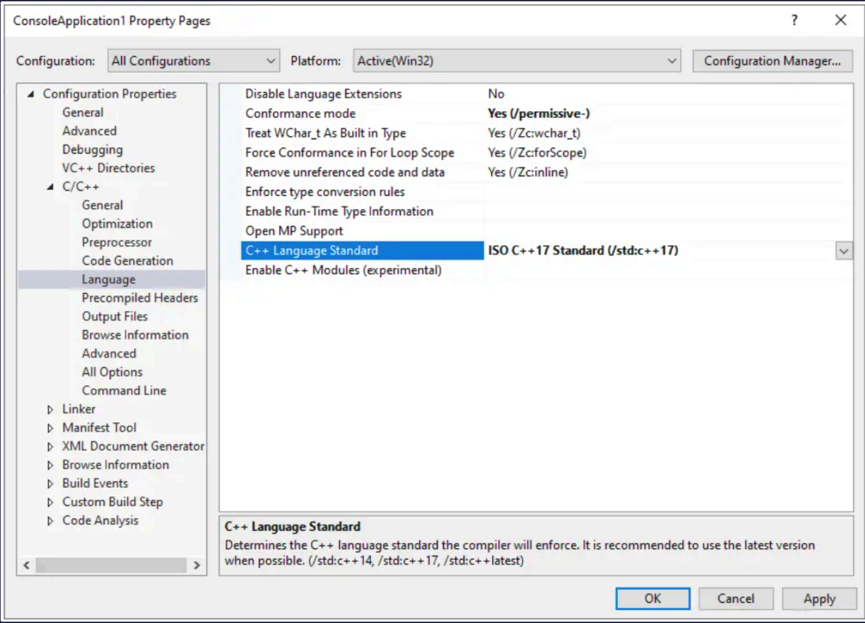
Task: Select the Preprocessor page
Action: (117, 242)
